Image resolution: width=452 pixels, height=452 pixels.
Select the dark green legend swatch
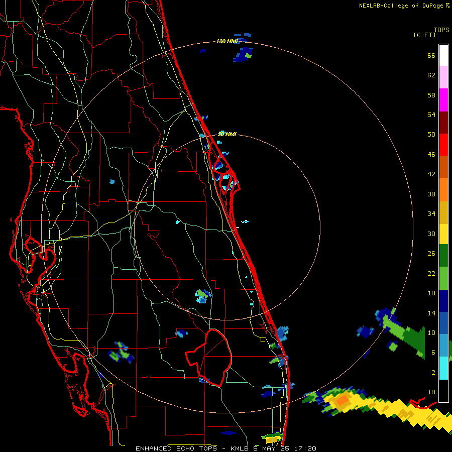pyautogui.click(x=443, y=256)
